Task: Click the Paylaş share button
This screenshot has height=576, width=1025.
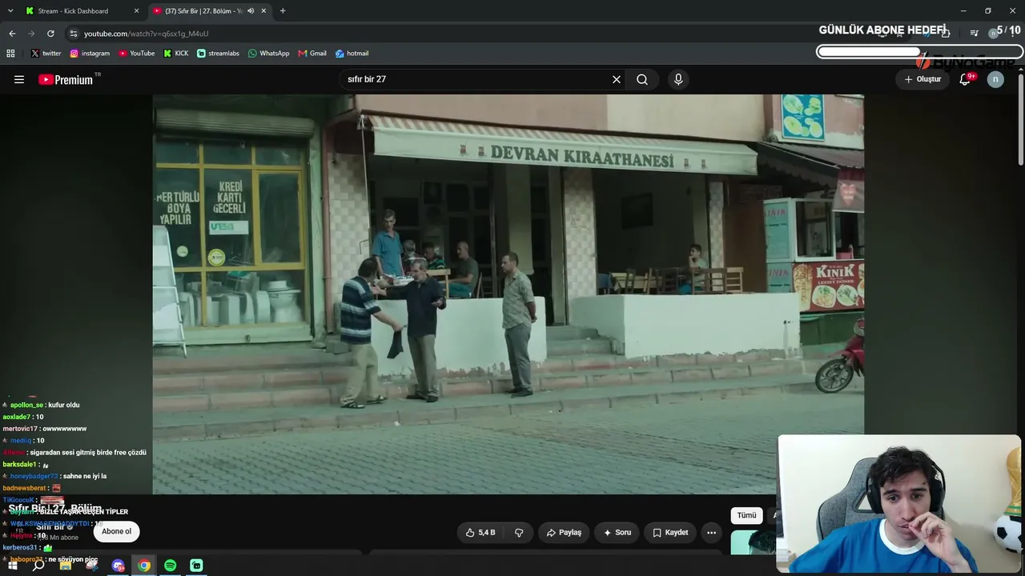Action: 564,533
